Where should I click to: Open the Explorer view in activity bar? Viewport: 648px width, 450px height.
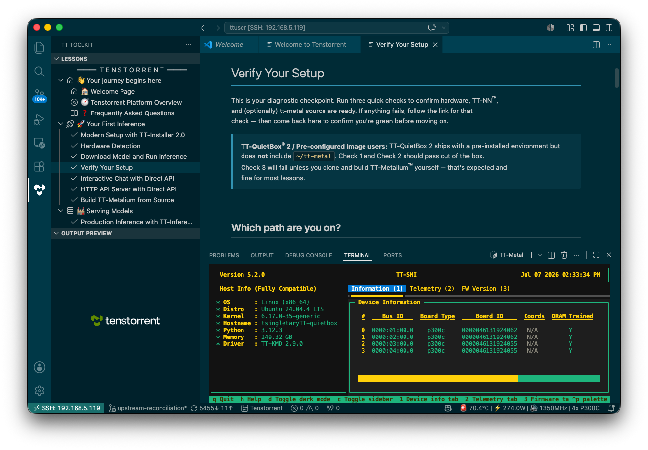click(x=40, y=48)
